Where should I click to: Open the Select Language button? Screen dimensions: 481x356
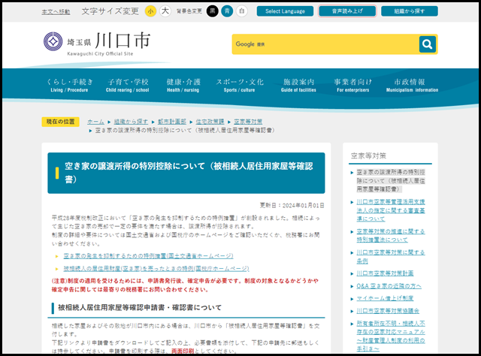(285, 11)
